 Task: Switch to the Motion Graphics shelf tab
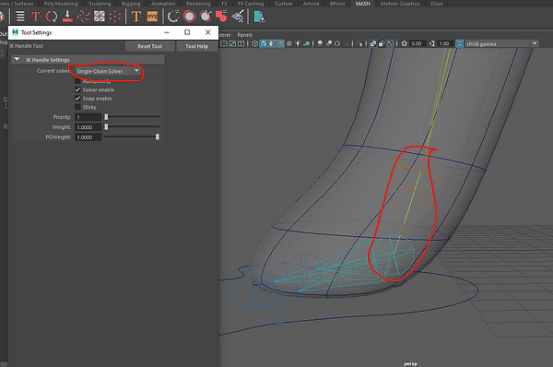point(400,4)
